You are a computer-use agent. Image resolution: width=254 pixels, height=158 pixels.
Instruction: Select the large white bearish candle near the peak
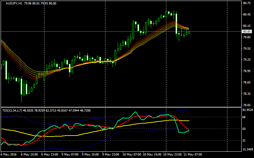tap(176, 24)
